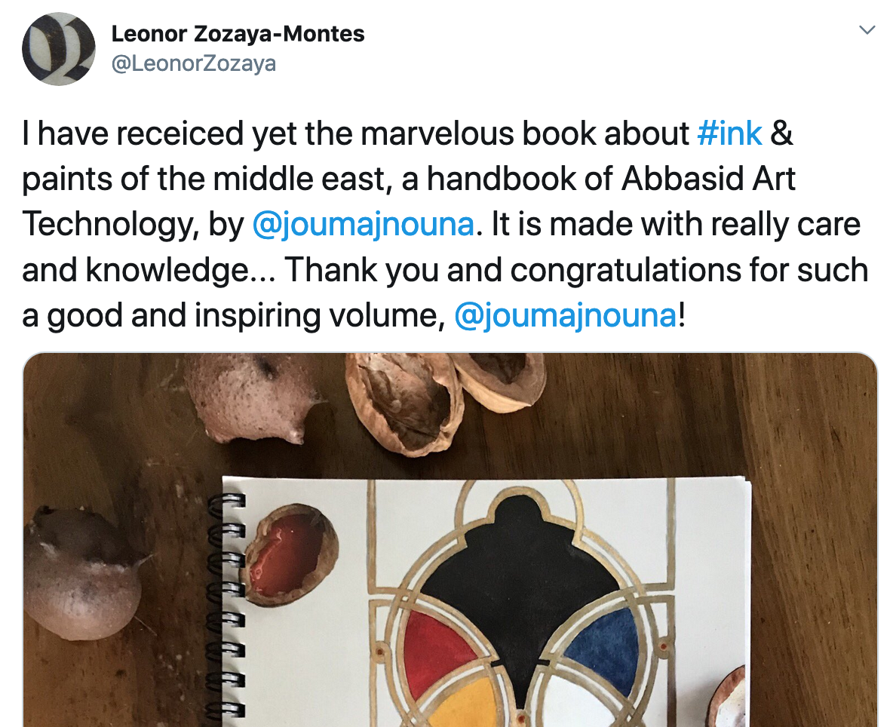
Task: Open the final @joumajnouna mention before exclamation
Action: pos(565,315)
